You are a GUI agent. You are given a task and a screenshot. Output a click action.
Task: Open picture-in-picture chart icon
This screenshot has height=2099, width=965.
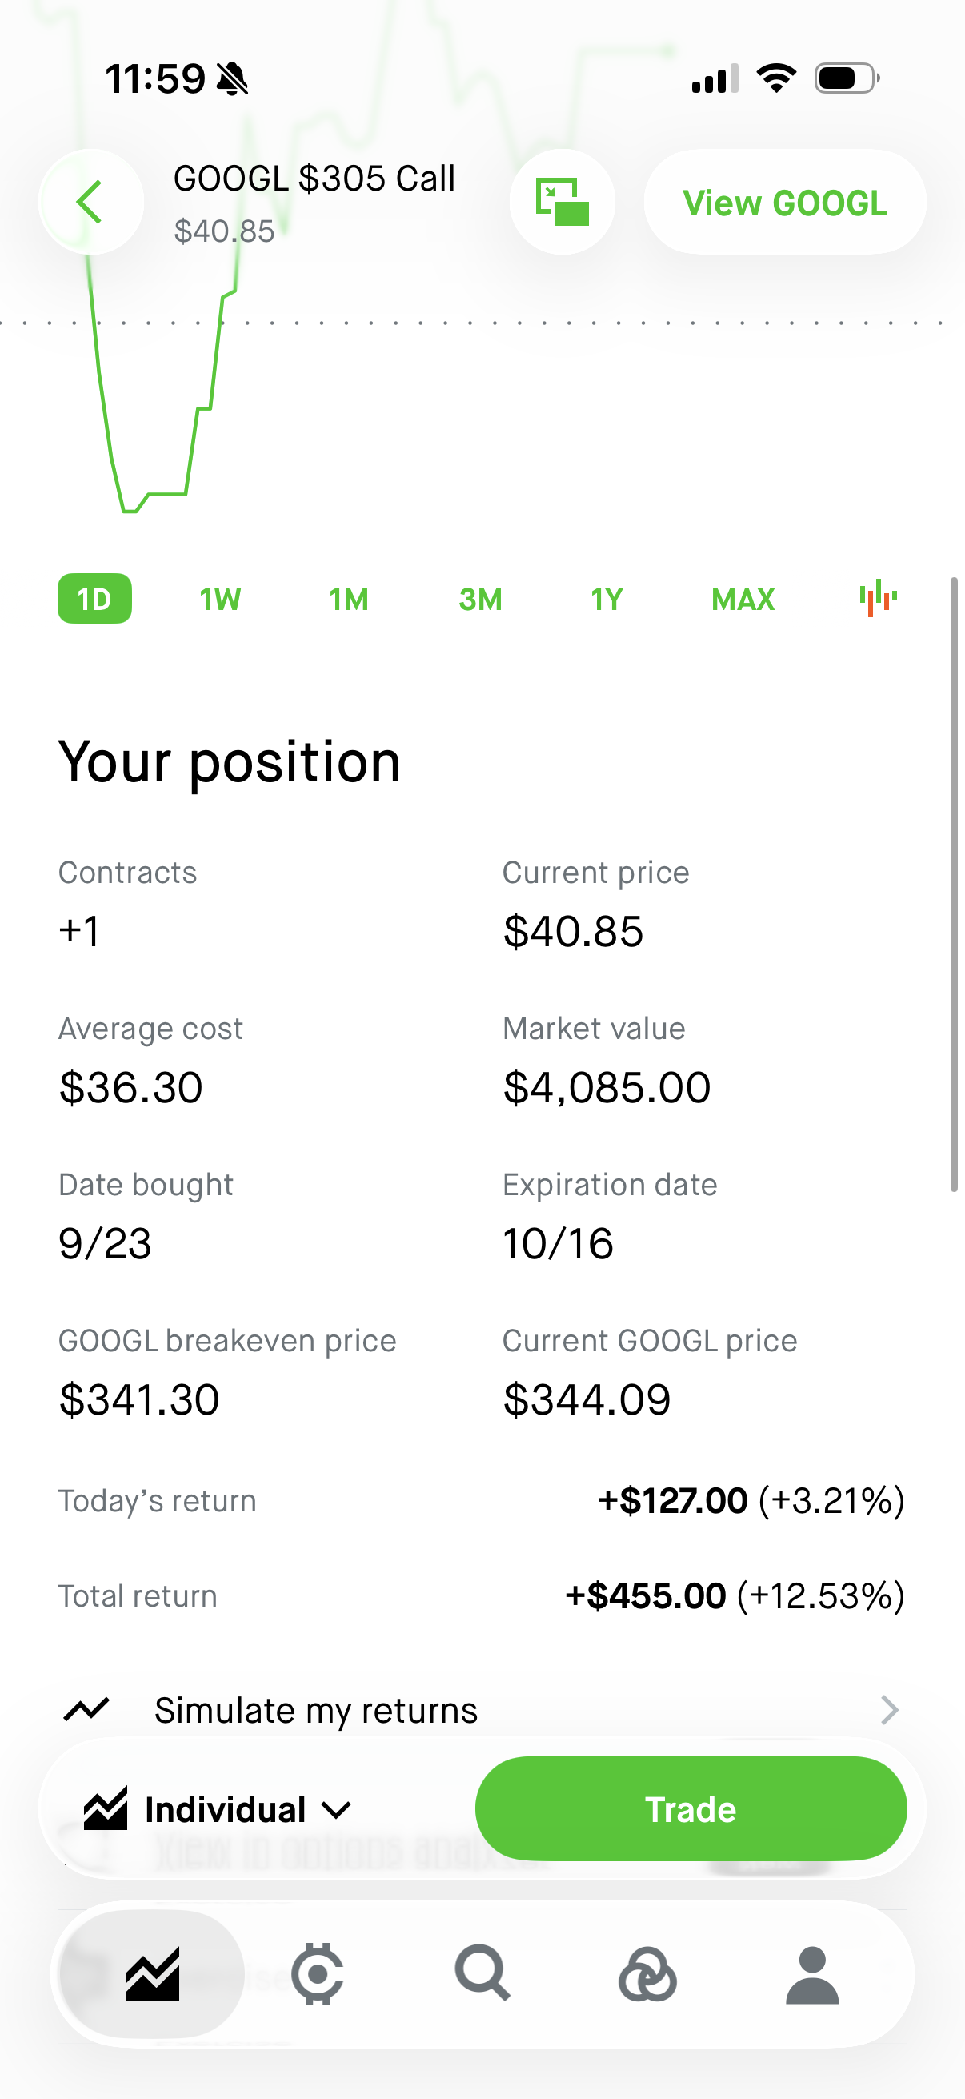tap(562, 201)
